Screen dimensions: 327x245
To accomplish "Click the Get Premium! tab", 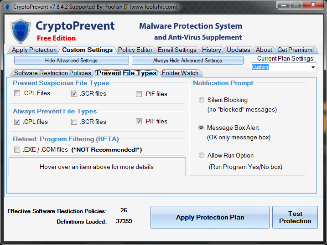I will click(296, 50).
